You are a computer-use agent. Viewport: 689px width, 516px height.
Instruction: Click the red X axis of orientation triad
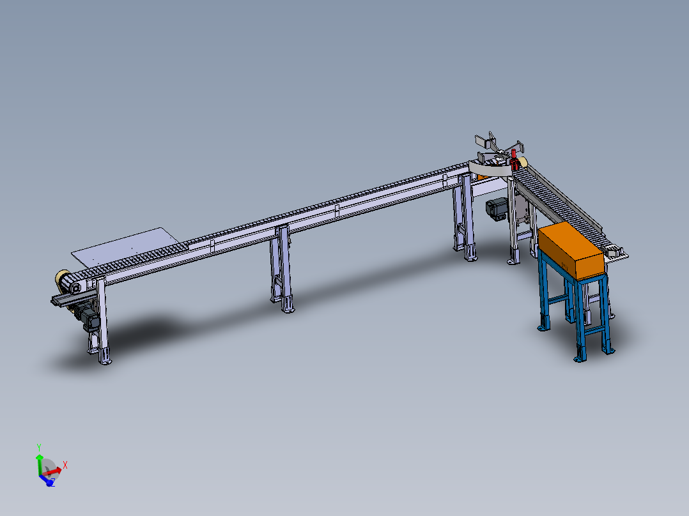[x=54, y=471]
